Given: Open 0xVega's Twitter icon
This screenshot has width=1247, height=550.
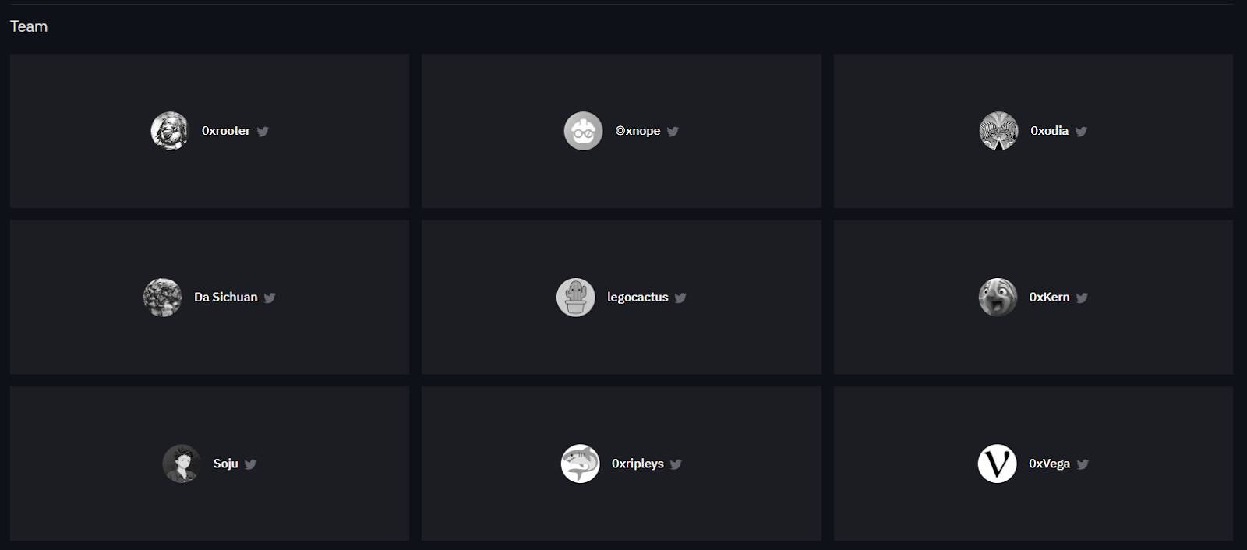Looking at the screenshot, I should point(1083,464).
